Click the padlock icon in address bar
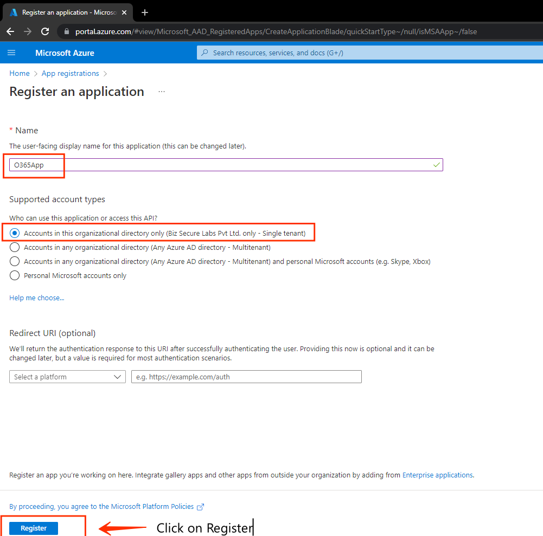 click(x=67, y=31)
